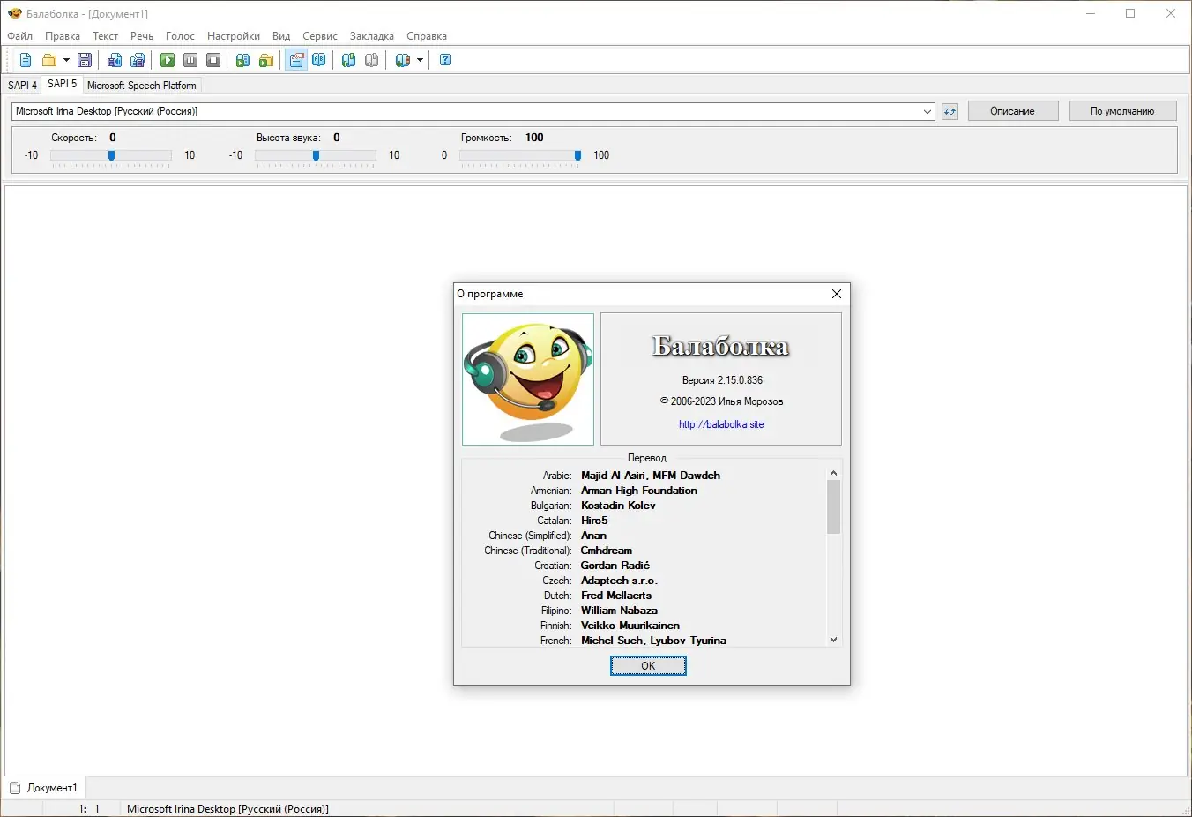The image size is (1192, 817).
Task: Open the Настройки menu
Action: tap(234, 36)
